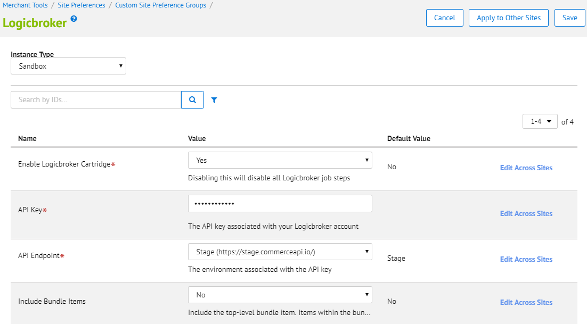The height and width of the screenshot is (324, 587).
Task: Expand the Instance Type dropdown
Action: tap(68, 67)
